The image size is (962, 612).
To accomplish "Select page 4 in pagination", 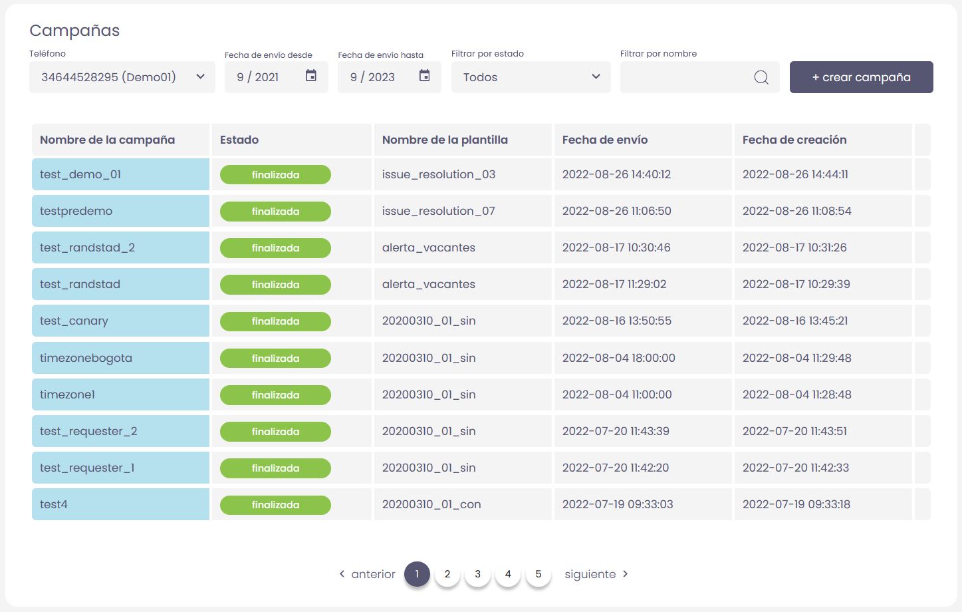I will pos(508,574).
